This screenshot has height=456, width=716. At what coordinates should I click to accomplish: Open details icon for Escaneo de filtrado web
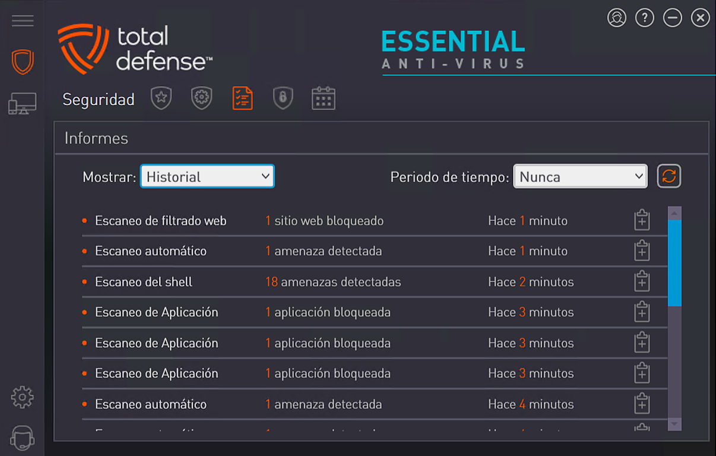pyautogui.click(x=642, y=220)
